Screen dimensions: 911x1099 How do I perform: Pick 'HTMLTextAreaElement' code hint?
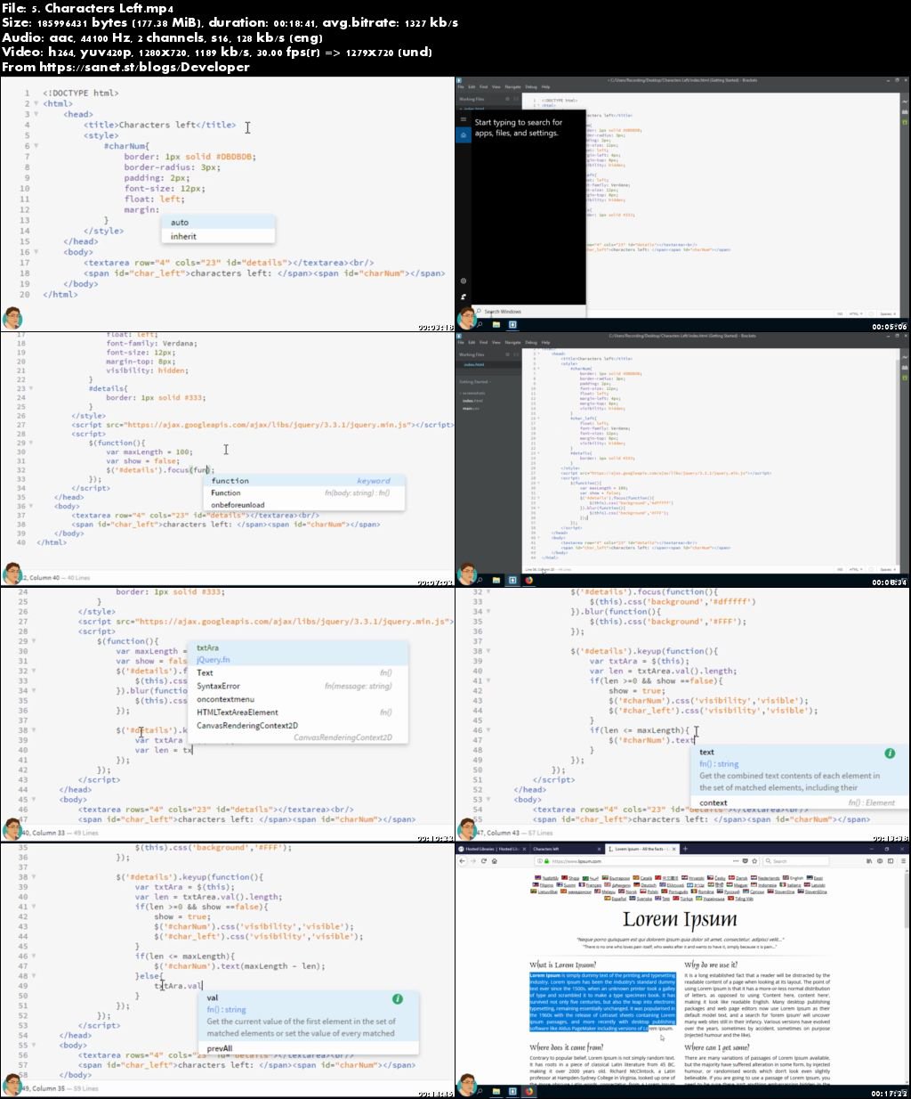pos(297,712)
